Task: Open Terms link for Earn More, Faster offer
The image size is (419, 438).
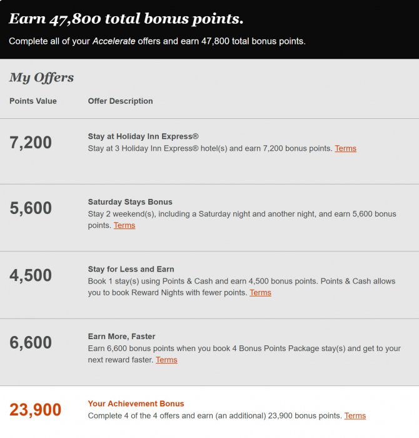Action: (166, 360)
